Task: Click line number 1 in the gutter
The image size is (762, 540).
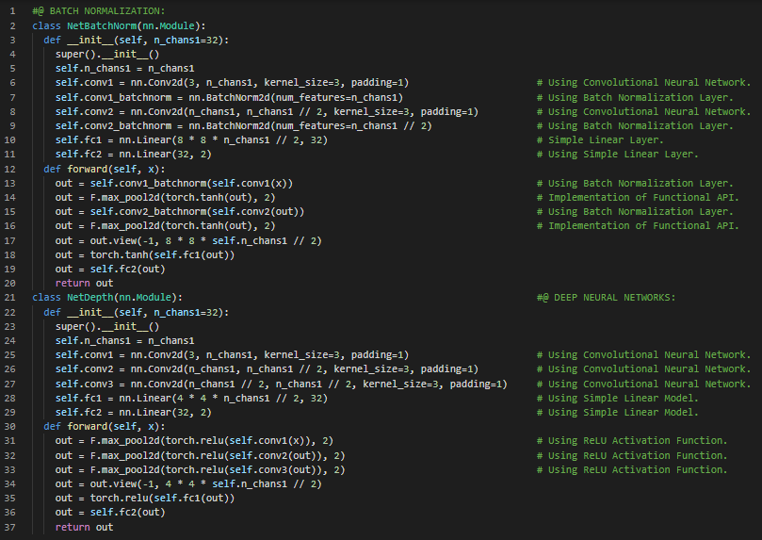Action: (14, 10)
